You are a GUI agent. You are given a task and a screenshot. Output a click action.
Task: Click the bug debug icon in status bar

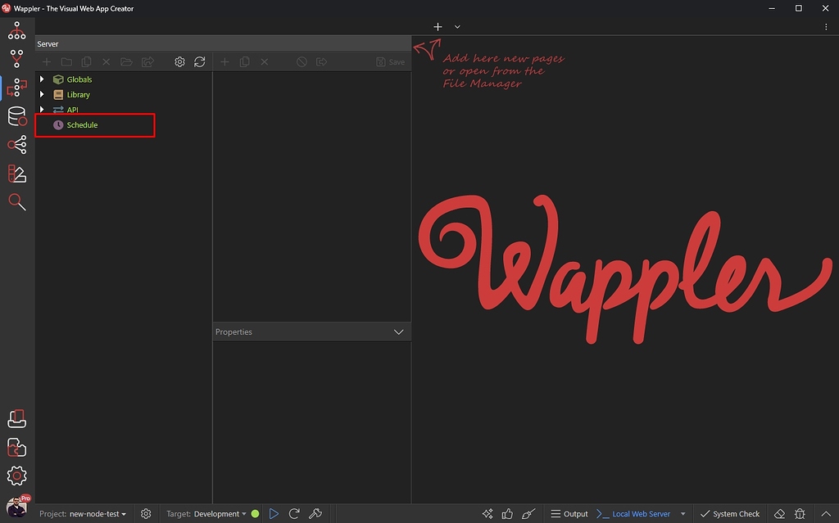[x=800, y=514]
